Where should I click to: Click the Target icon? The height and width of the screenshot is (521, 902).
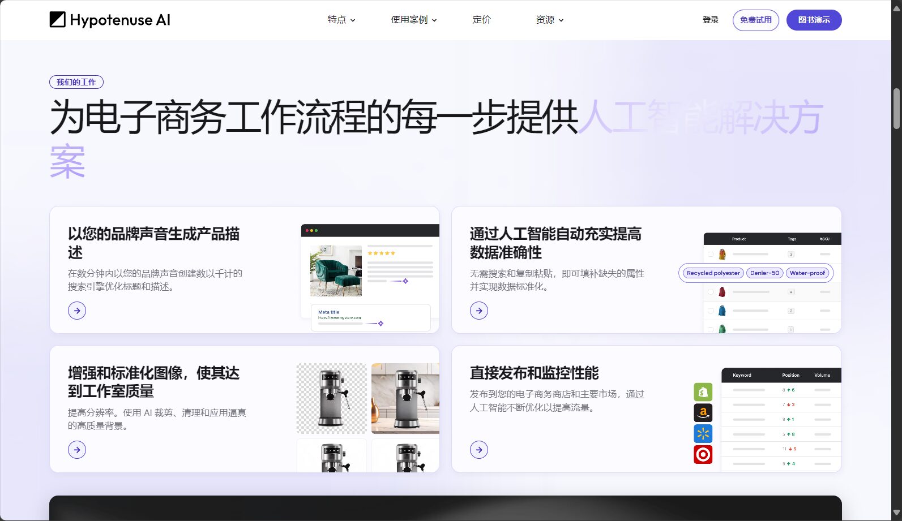click(703, 454)
